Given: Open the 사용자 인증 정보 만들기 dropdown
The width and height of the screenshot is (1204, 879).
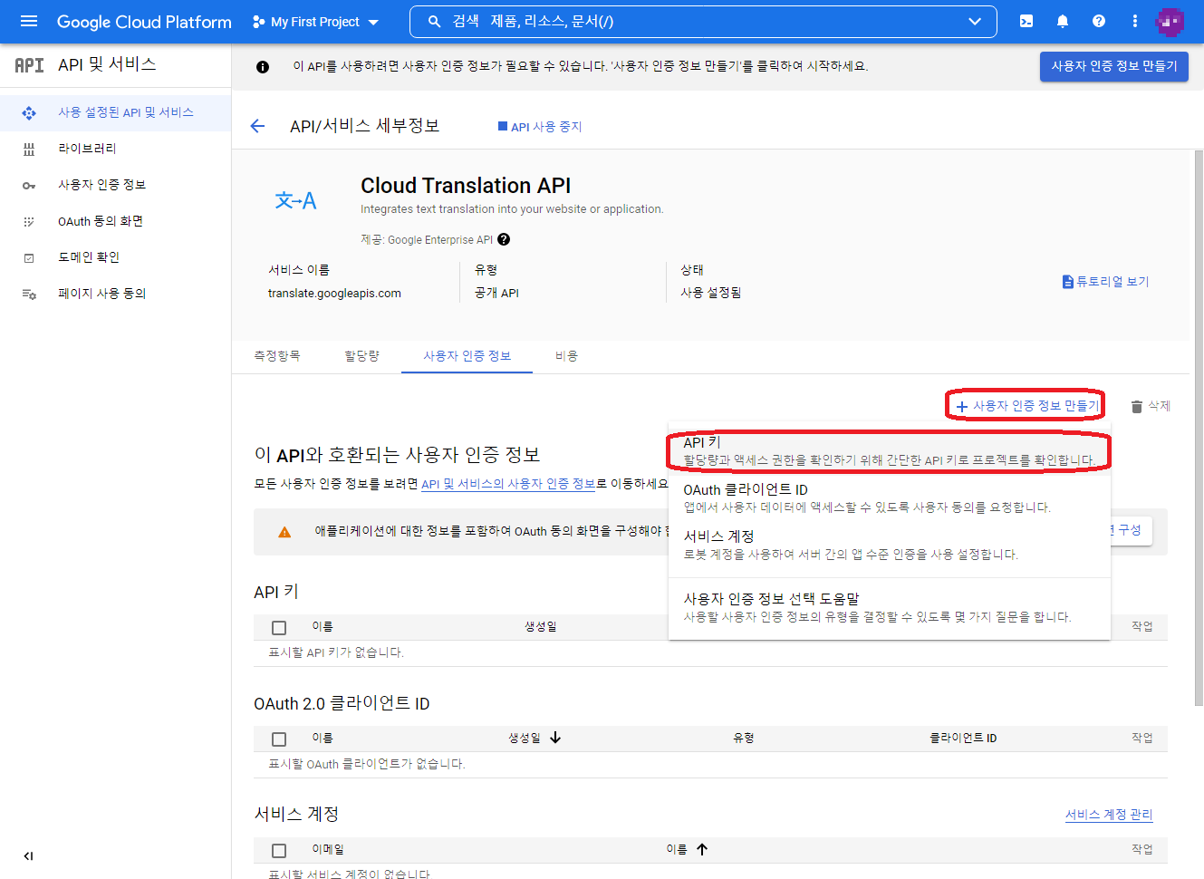Looking at the screenshot, I should click(1026, 406).
